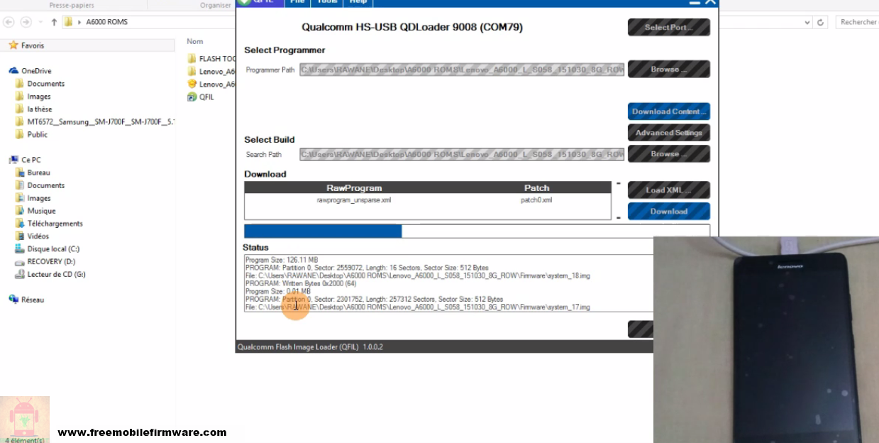Click Select Port in QFIL
879x443 pixels.
pos(668,27)
